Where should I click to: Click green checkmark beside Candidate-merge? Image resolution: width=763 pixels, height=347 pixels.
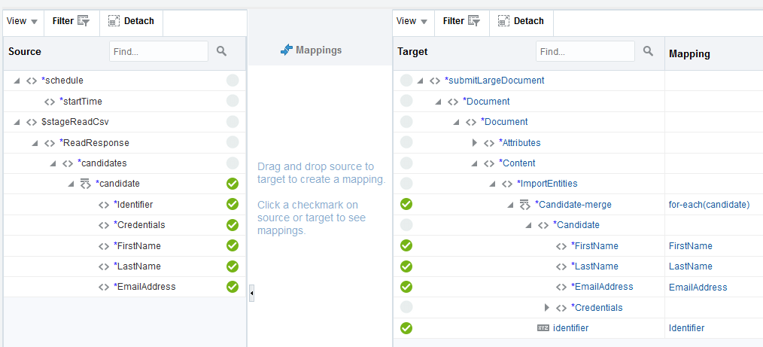(406, 204)
